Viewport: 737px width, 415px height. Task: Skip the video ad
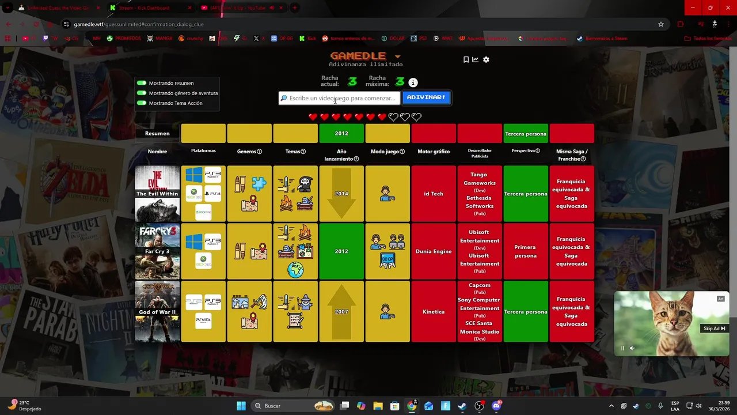point(714,329)
